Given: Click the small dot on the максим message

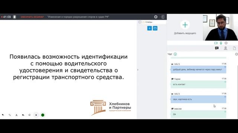Looking at the screenshot, I should [x=225, y=112].
